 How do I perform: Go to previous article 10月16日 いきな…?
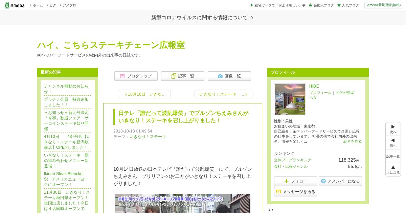click(x=145, y=94)
